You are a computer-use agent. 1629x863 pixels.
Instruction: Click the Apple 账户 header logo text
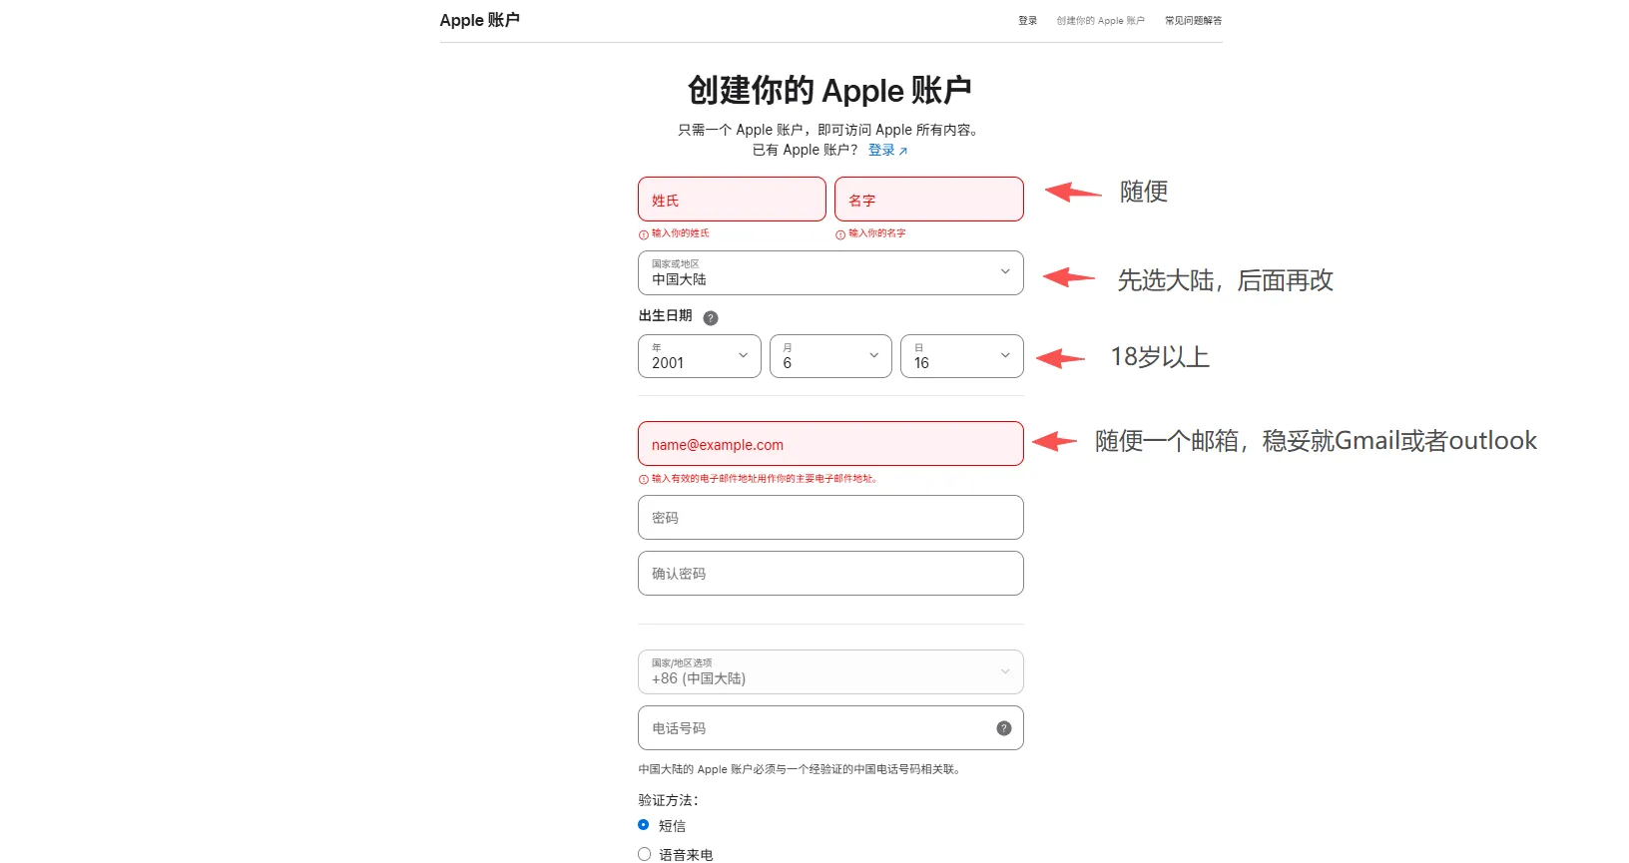(479, 20)
